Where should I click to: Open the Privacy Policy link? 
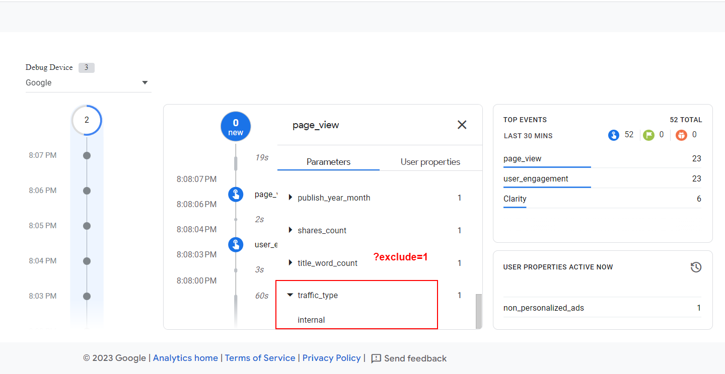(331, 357)
